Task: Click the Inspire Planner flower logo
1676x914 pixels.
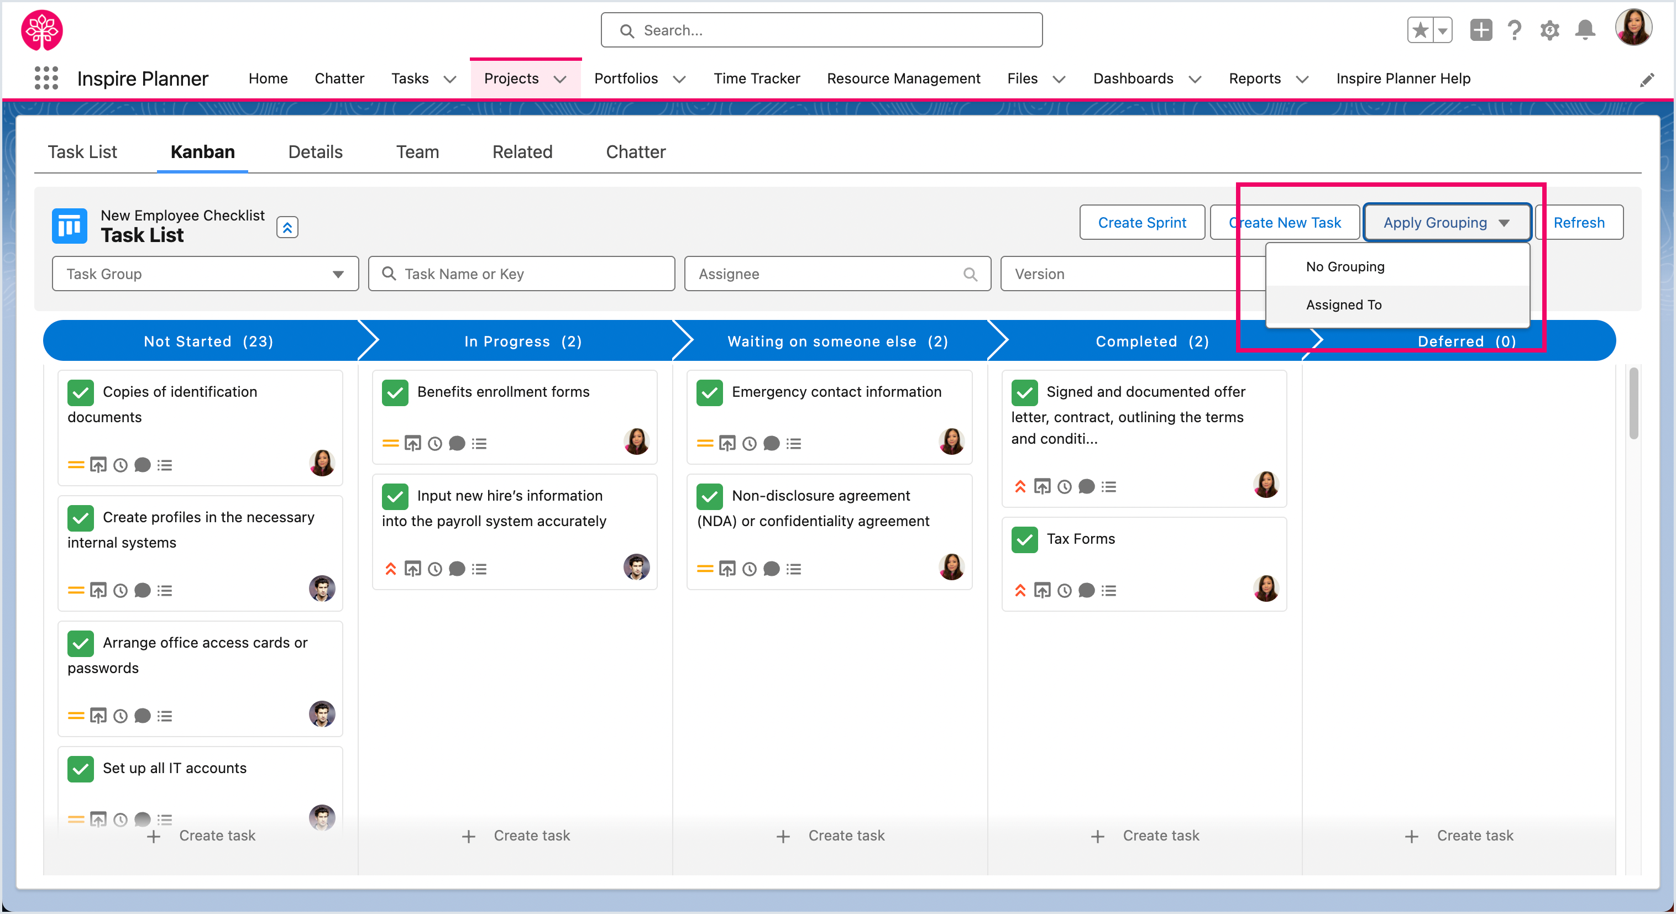Action: 43,30
